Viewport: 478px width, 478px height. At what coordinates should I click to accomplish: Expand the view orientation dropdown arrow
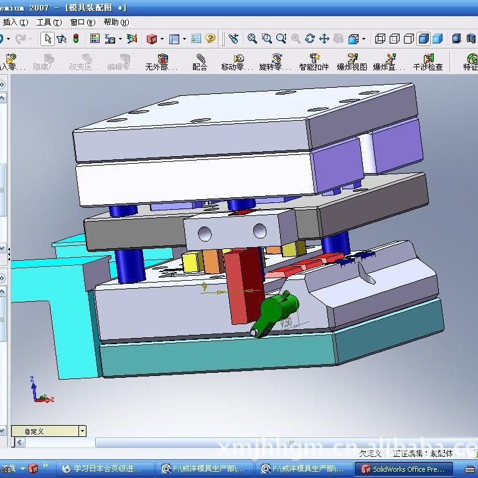point(363,39)
